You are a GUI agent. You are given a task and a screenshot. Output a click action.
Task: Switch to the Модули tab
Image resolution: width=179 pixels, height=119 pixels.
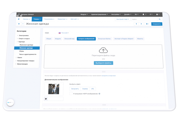pos(58,39)
